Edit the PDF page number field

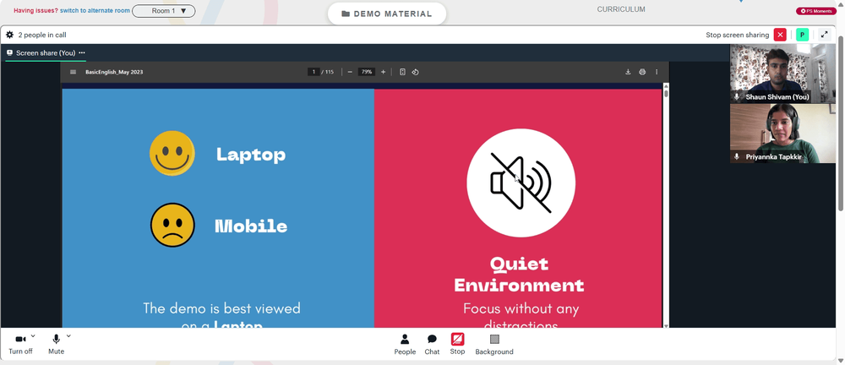pyautogui.click(x=313, y=72)
